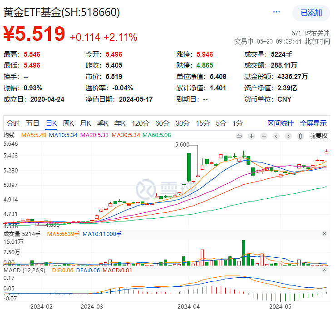Viewport: 336px width, 314px height.
Task: Switch to the 五日 chart tab
Action: 33,123
